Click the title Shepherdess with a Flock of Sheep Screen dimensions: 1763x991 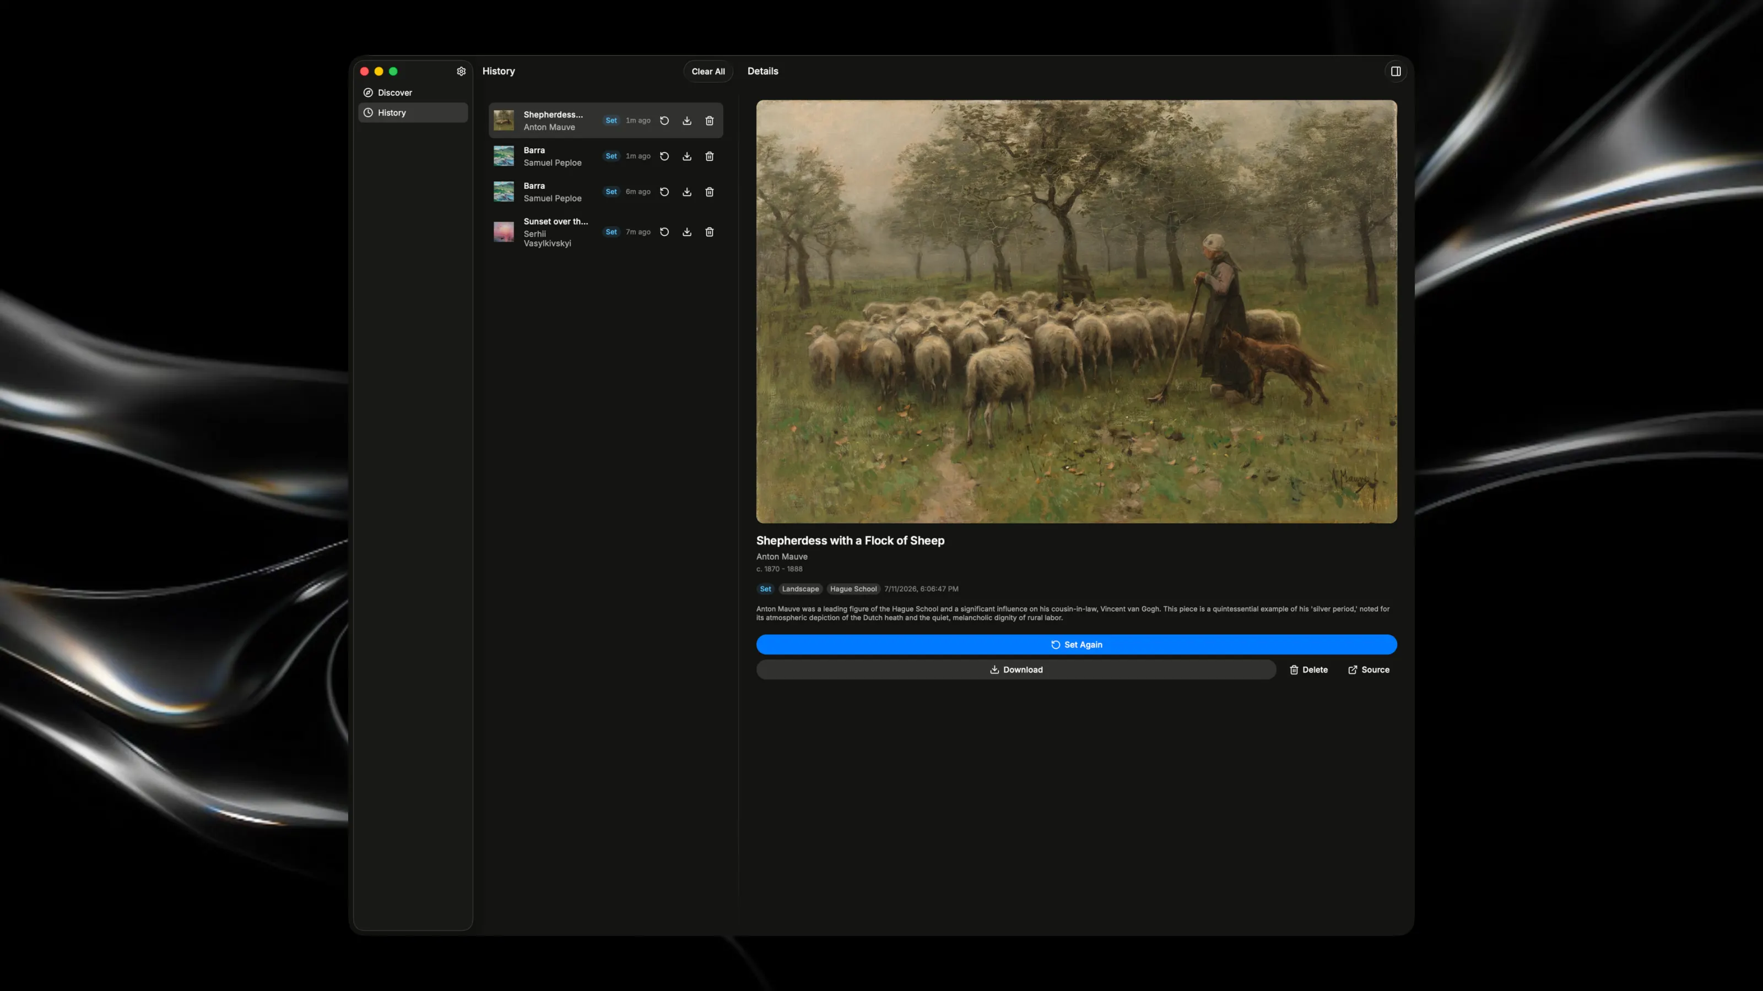850,540
